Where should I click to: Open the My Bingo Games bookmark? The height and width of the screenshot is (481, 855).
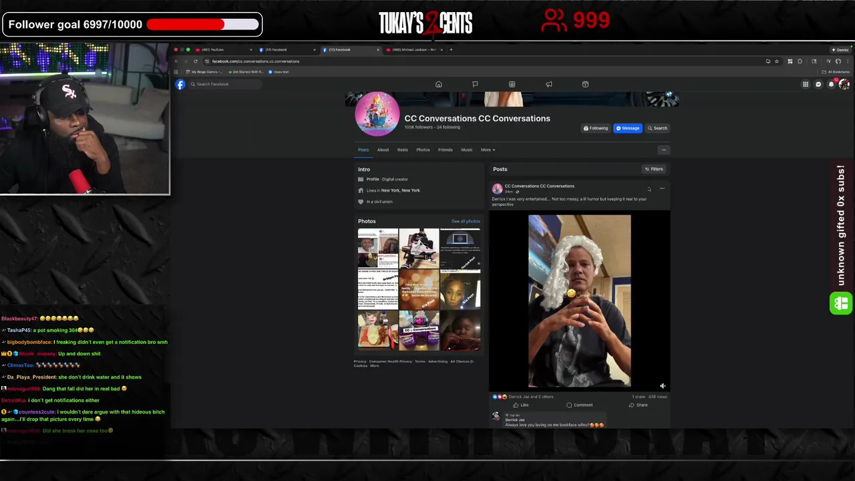[204, 72]
